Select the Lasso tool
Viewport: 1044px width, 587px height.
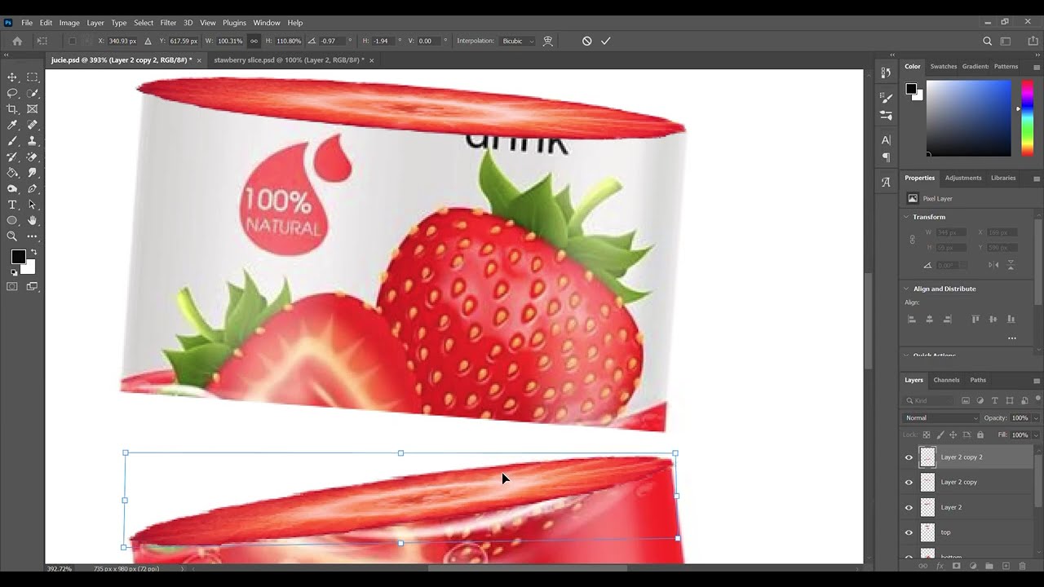coord(12,93)
